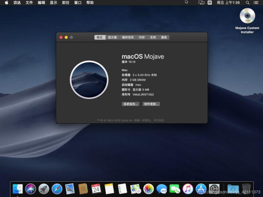Click the 系统报告... button
Image resolution: width=263 pixels, height=197 pixels.
tap(131, 104)
